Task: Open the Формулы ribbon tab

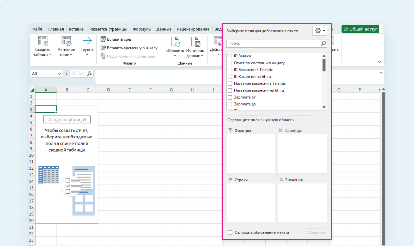Action: [142, 29]
